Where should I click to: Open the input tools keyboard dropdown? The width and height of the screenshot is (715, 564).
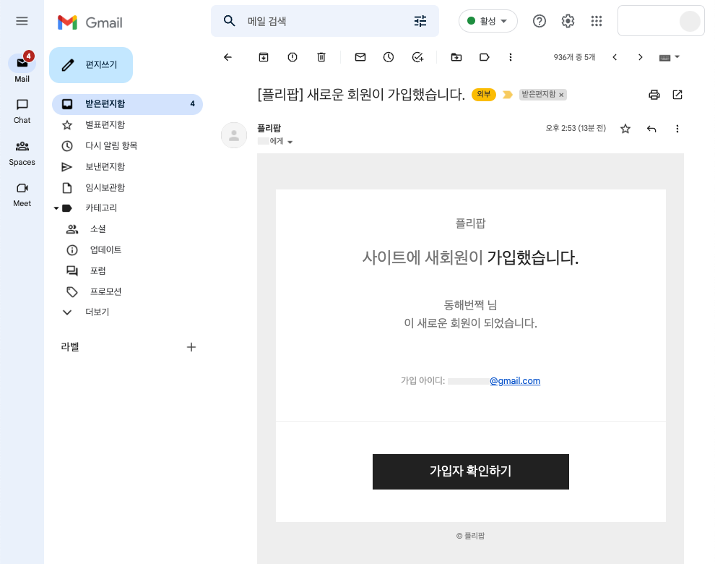coord(669,57)
